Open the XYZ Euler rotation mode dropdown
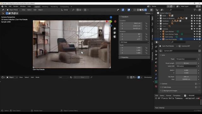Screen dimensions: 202x114 134,42
